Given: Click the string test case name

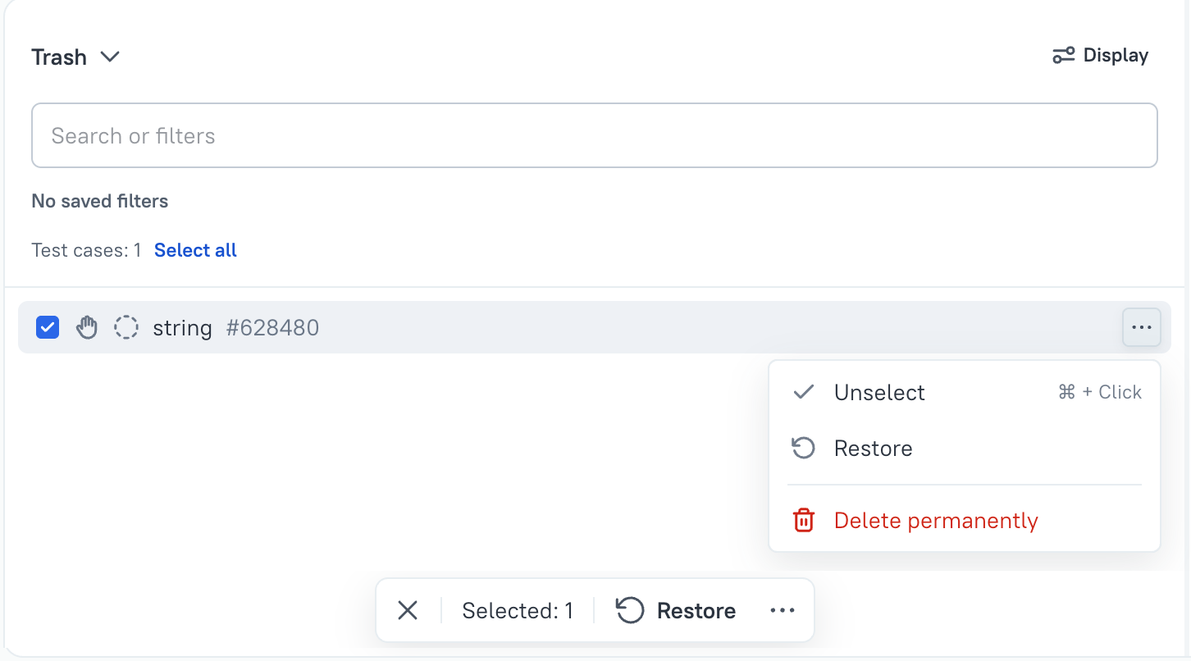Looking at the screenshot, I should coord(182,328).
